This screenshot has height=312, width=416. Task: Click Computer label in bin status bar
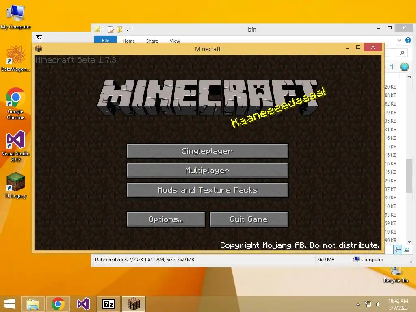[x=372, y=260]
